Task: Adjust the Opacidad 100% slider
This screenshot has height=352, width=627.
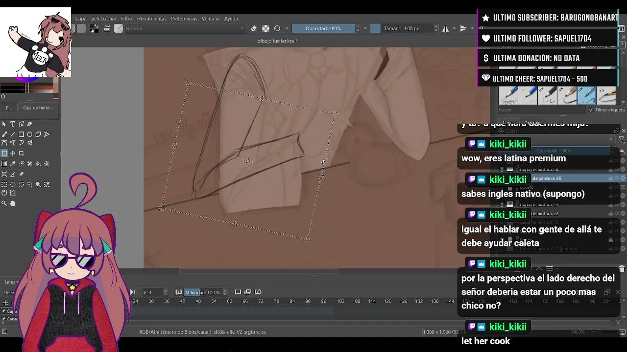Action: (323, 28)
